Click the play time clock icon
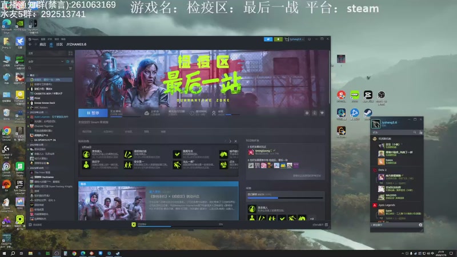 (x=192, y=113)
